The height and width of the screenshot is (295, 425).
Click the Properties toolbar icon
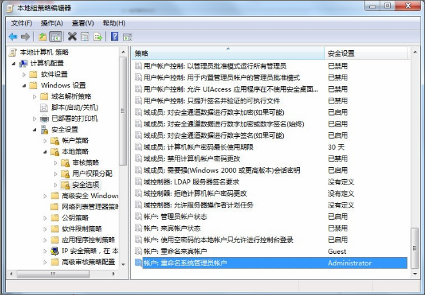[x=85, y=37]
